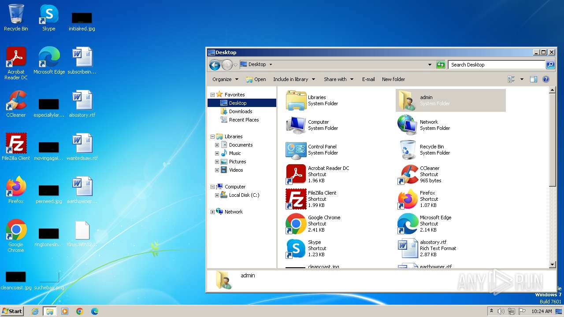This screenshot has width=564, height=317.
Task: Launch the Microsoft Edge desktop shortcut
Action: (x=49, y=60)
